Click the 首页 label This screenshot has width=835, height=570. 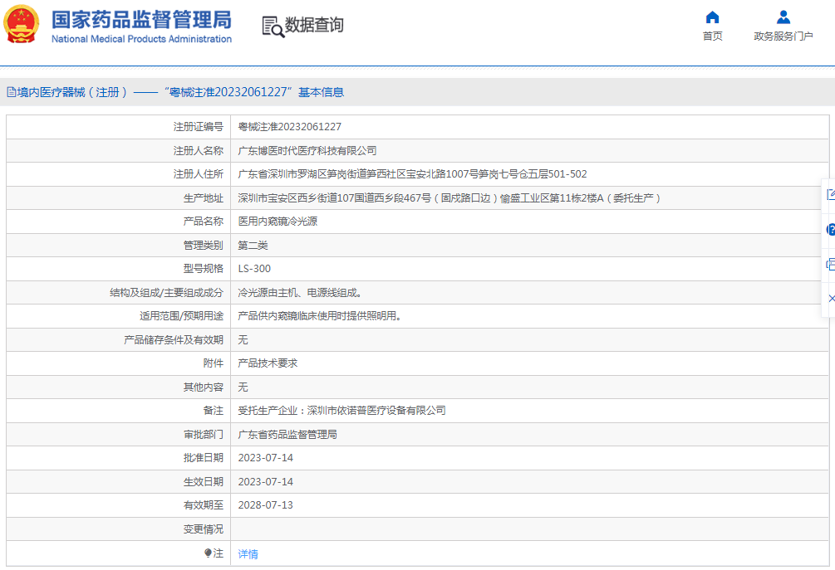713,37
